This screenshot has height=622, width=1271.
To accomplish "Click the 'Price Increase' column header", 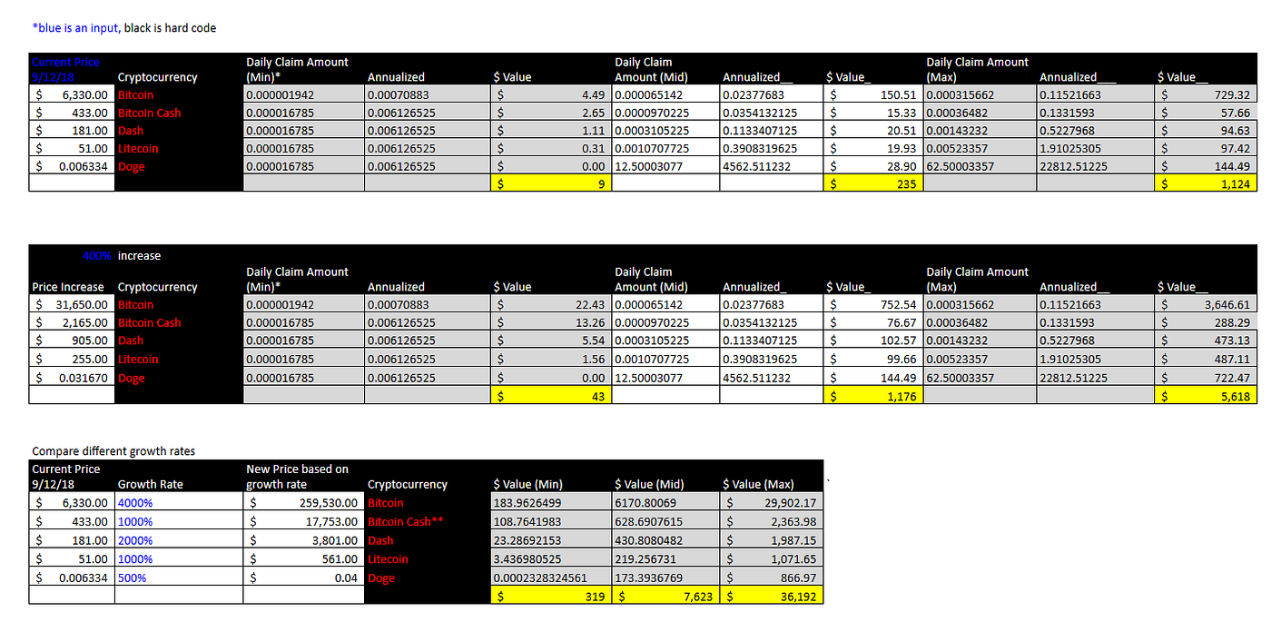I will pos(68,286).
